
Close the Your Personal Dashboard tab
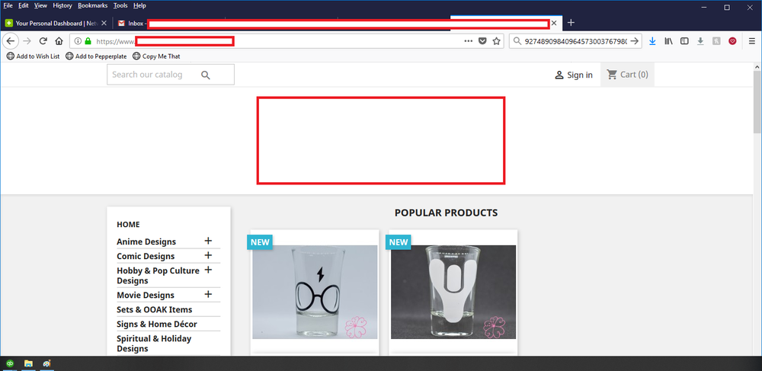104,23
